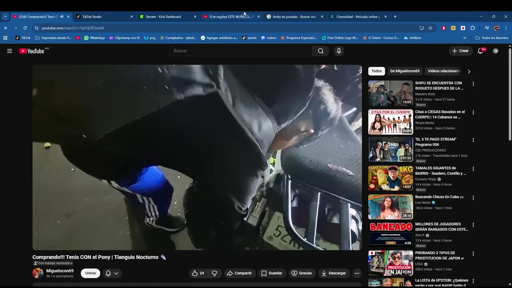The height and width of the screenshot is (288, 512).
Task: Switch to the Stream - Kick Dashboard tab
Action: 168,17
